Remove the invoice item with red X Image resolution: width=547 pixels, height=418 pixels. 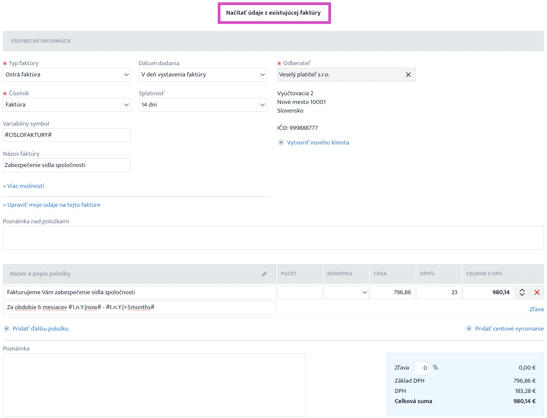pyautogui.click(x=537, y=292)
